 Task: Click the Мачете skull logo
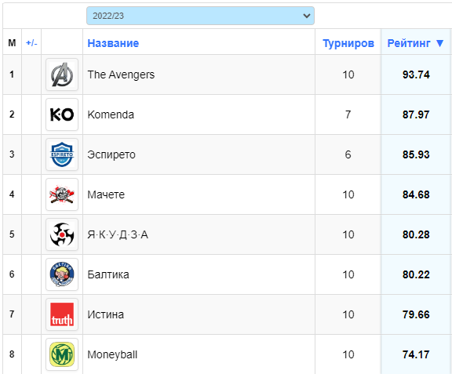[x=62, y=194]
